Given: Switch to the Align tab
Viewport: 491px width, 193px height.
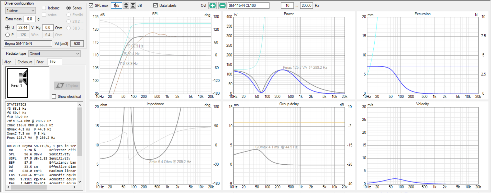Looking at the screenshot, I should (x=8, y=62).
